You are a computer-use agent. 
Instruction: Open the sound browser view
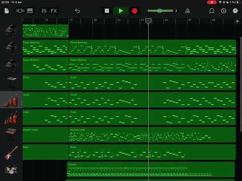20,11
